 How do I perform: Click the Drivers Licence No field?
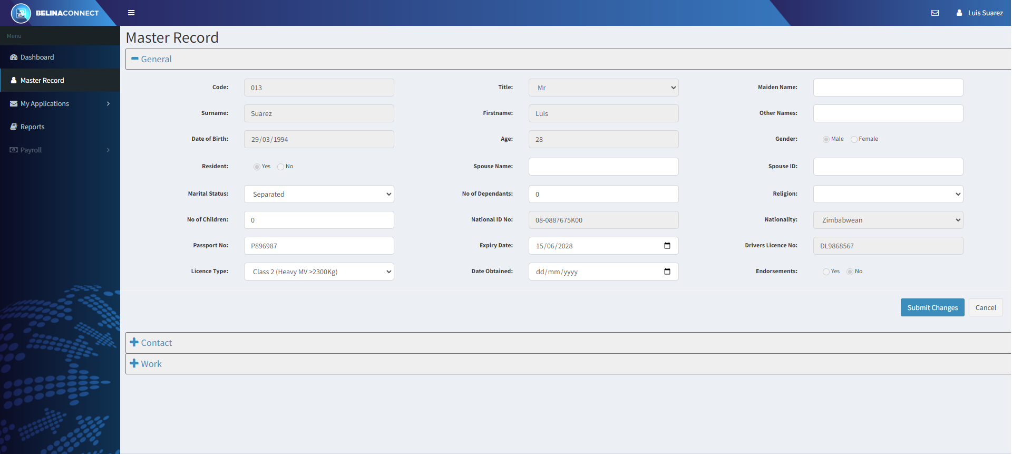[888, 246]
